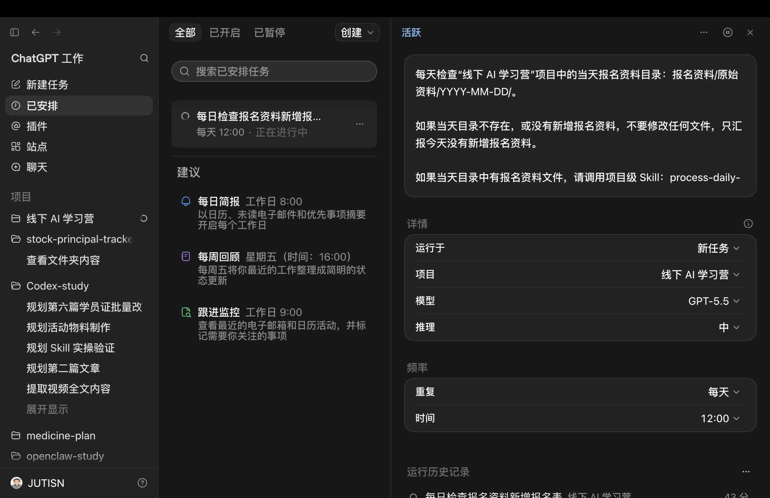
Task: Open the more menu on 每日检查报名资料 task card
Action: tap(360, 124)
